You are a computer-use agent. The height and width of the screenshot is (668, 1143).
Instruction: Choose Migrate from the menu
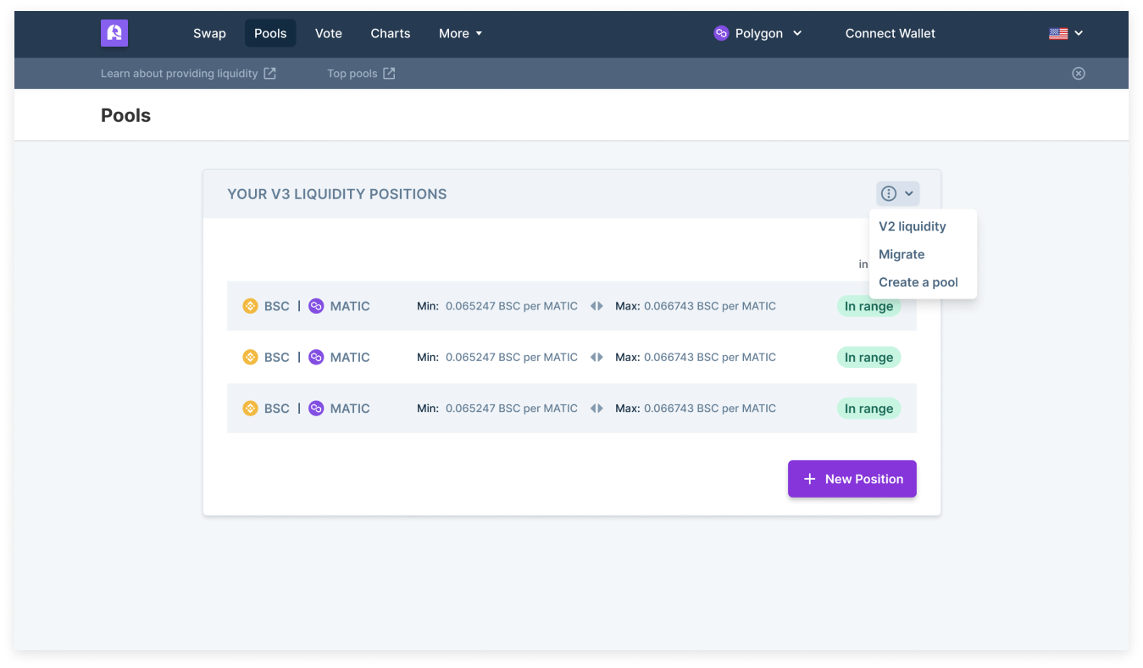[902, 254]
